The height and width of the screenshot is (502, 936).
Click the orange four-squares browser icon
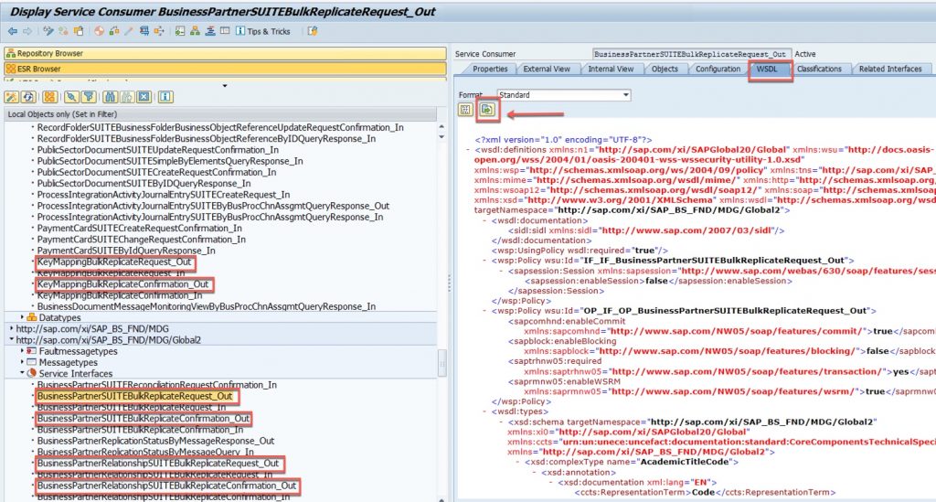[50, 97]
